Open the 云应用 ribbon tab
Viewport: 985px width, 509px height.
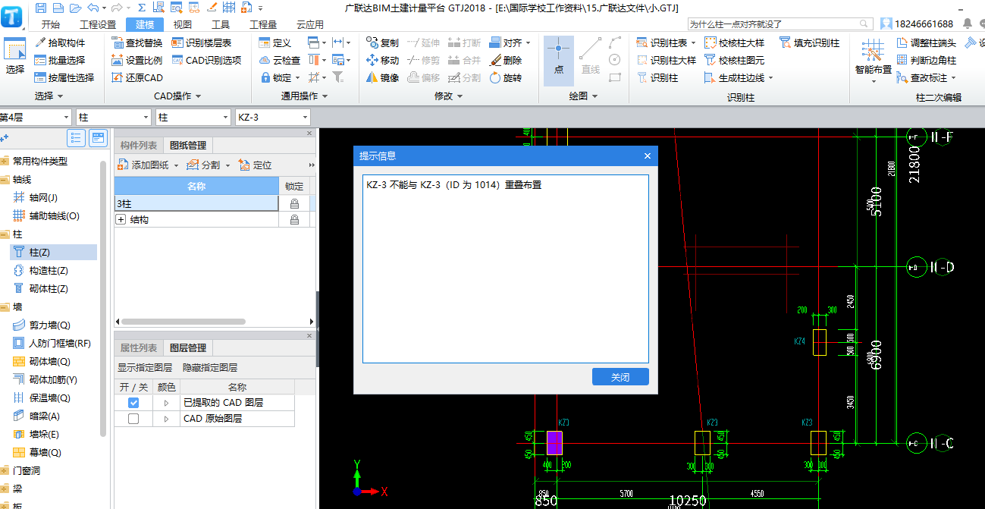point(309,24)
